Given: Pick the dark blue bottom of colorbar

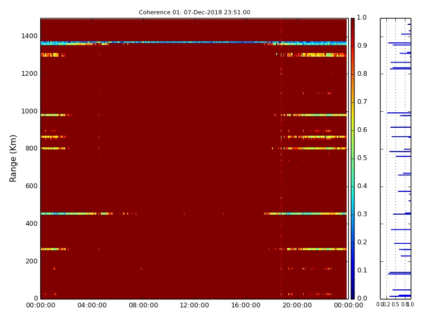Looking at the screenshot, I should pos(352,295).
